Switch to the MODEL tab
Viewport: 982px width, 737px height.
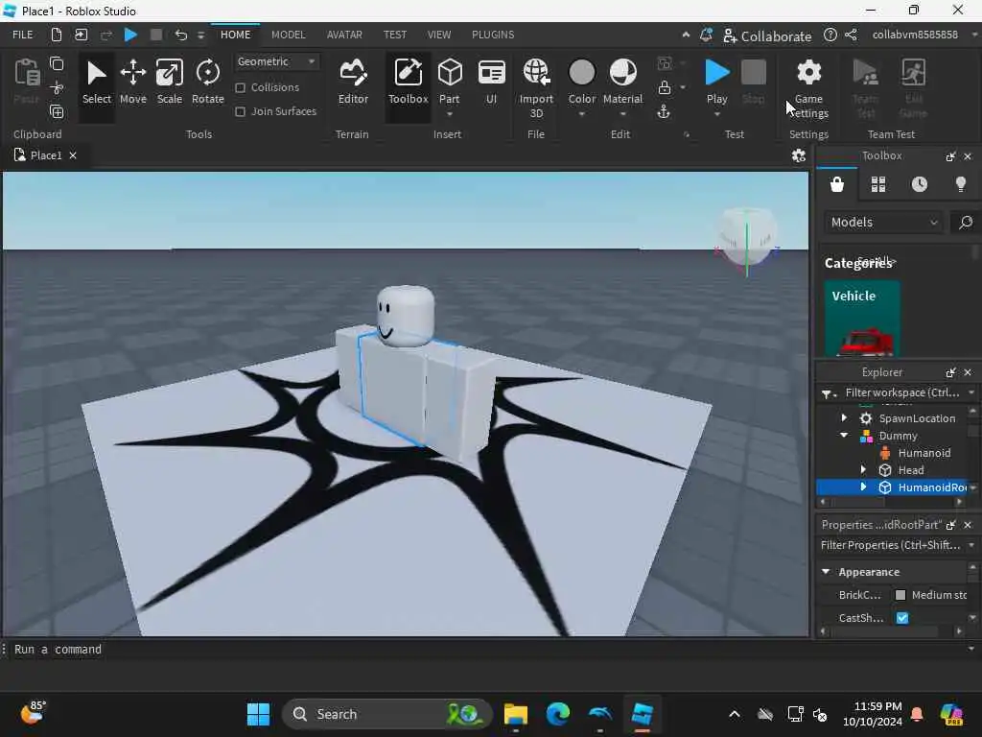(x=288, y=35)
